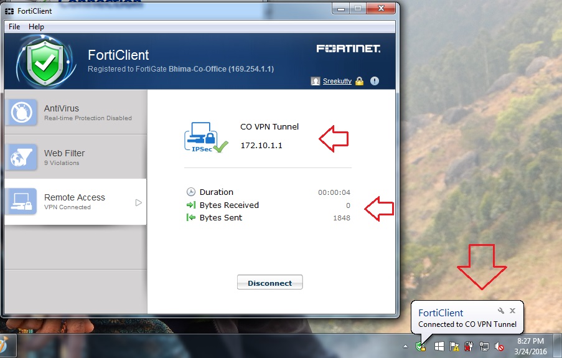
Task: Click the Action Center flag tray icon
Action: [454, 347]
